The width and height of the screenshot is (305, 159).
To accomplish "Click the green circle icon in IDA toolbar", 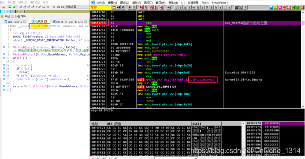I will pos(14,7).
